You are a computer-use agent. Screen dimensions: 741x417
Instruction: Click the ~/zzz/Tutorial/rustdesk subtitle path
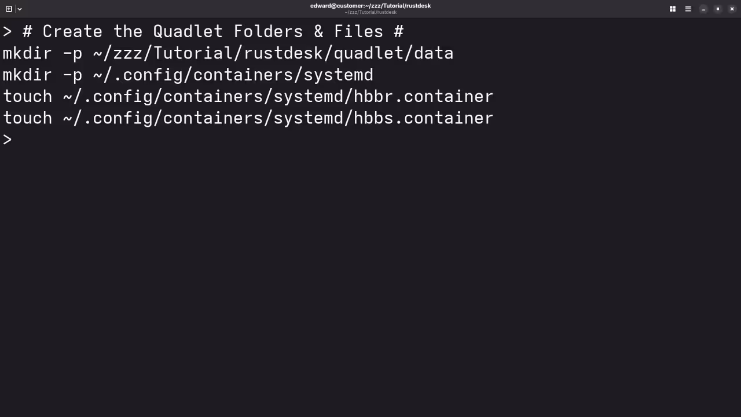pyautogui.click(x=370, y=12)
